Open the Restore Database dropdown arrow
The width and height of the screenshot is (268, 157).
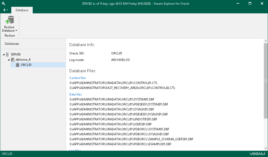16,31
